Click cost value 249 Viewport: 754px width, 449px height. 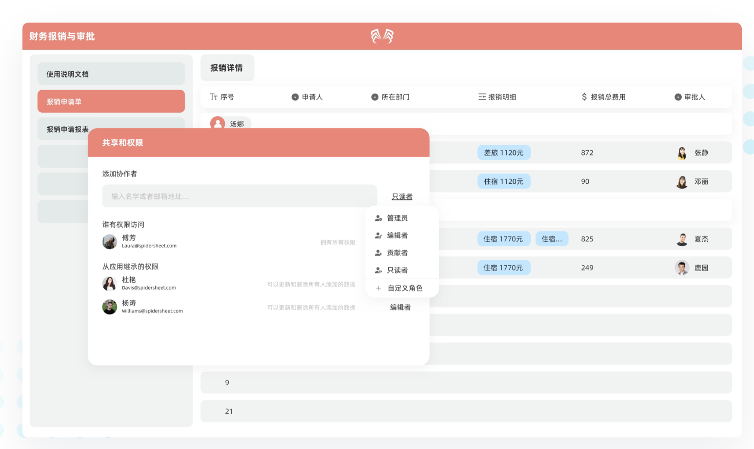tap(587, 268)
